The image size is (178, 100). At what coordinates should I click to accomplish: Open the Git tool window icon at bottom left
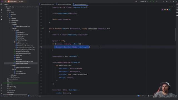point(1,94)
